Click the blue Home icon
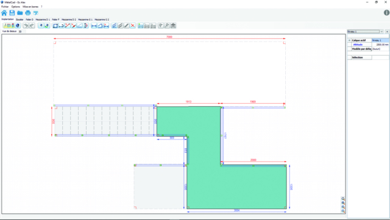This screenshot has width=390, height=220. [x=4, y=13]
